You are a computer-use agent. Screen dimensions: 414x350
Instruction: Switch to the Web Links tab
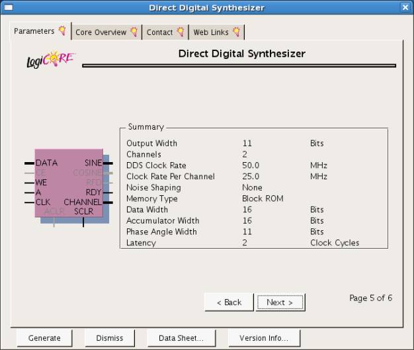pos(216,32)
